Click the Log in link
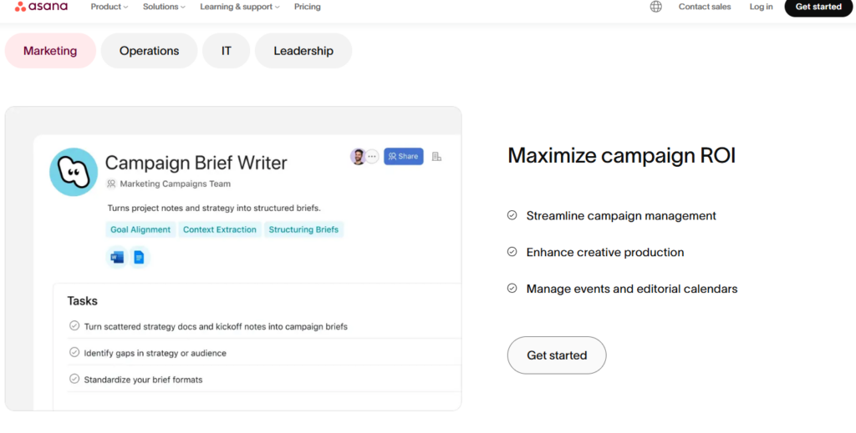Viewport: 856px width, 433px height. click(761, 7)
